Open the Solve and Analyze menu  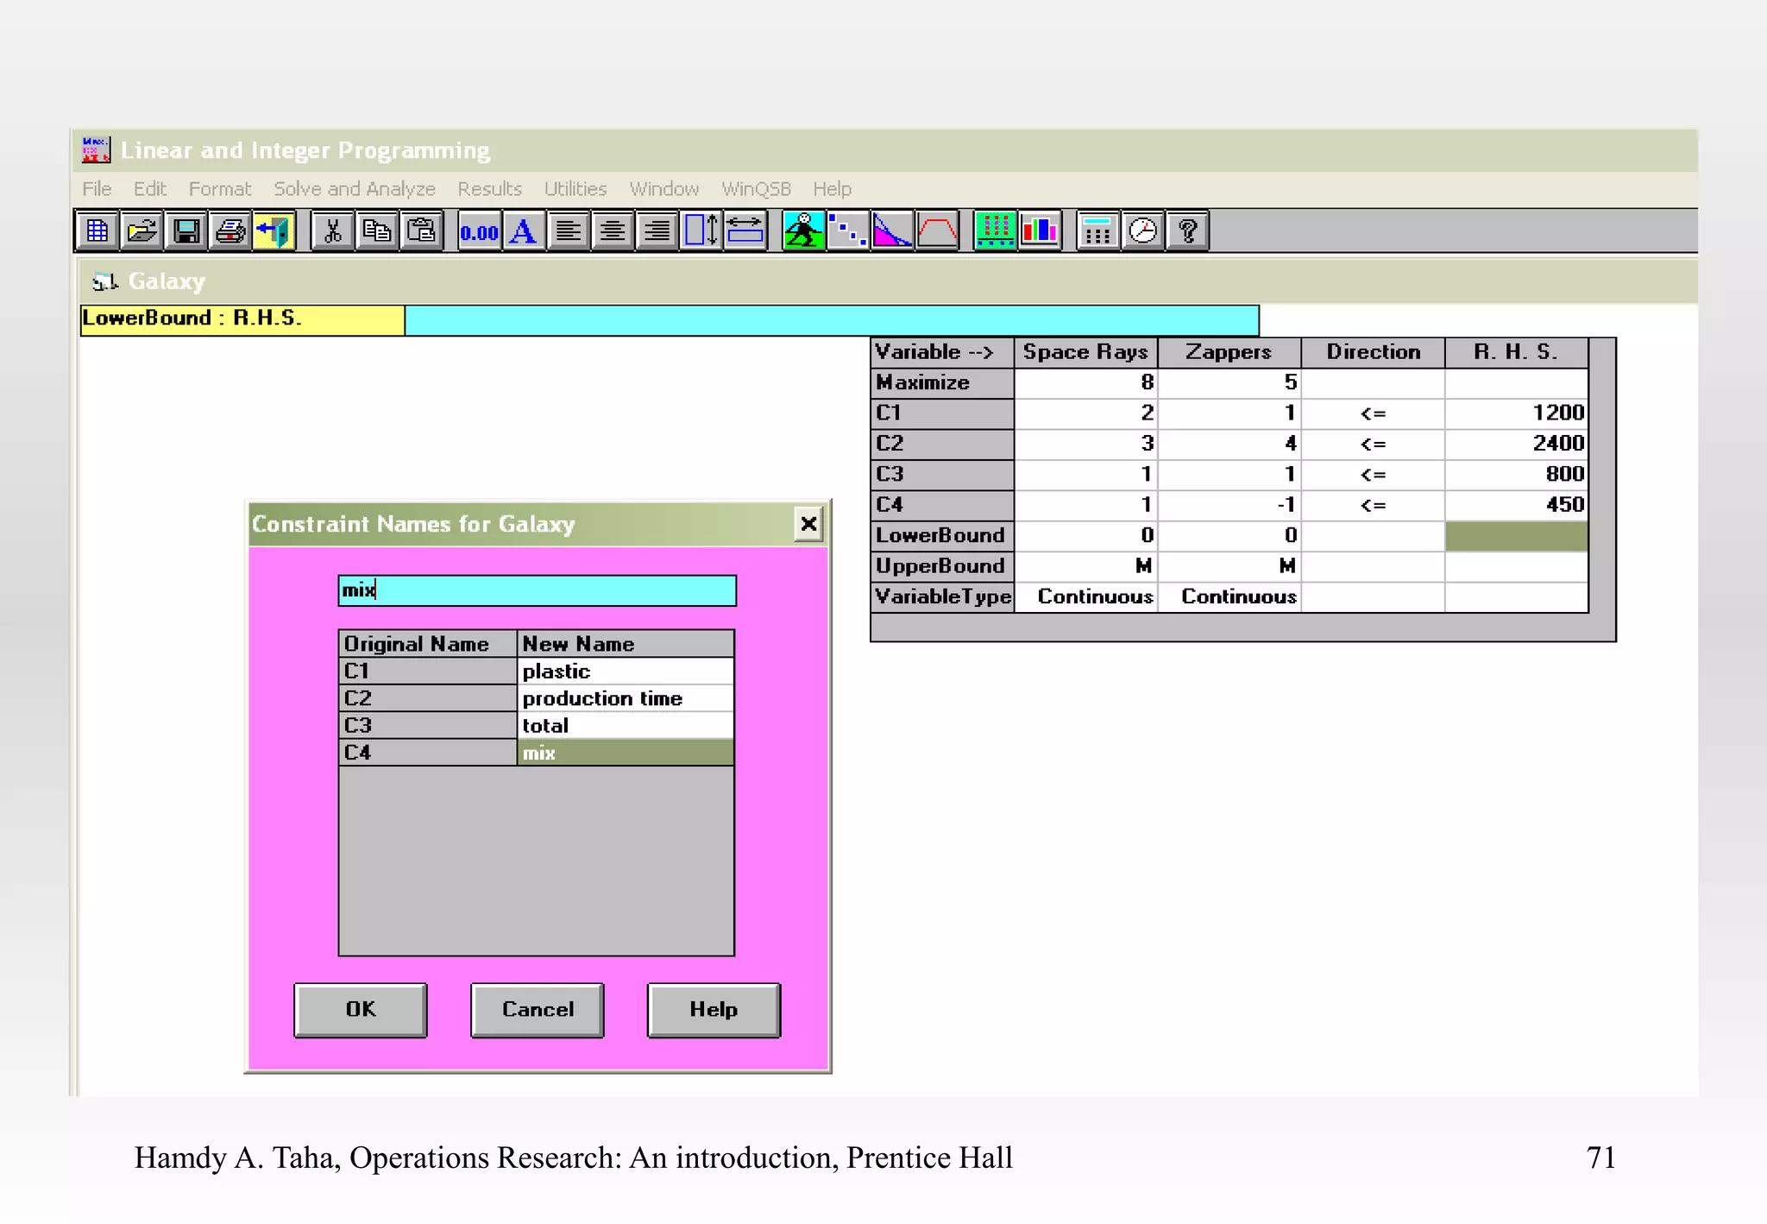(354, 189)
